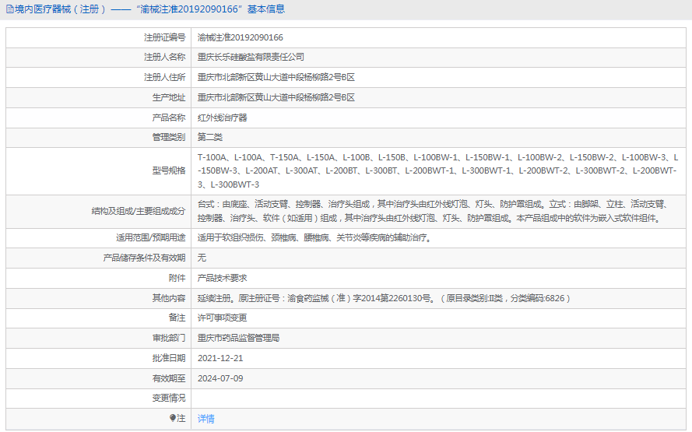The image size is (692, 432).
Task: Click the 批准日期 label
Action: tap(169, 358)
